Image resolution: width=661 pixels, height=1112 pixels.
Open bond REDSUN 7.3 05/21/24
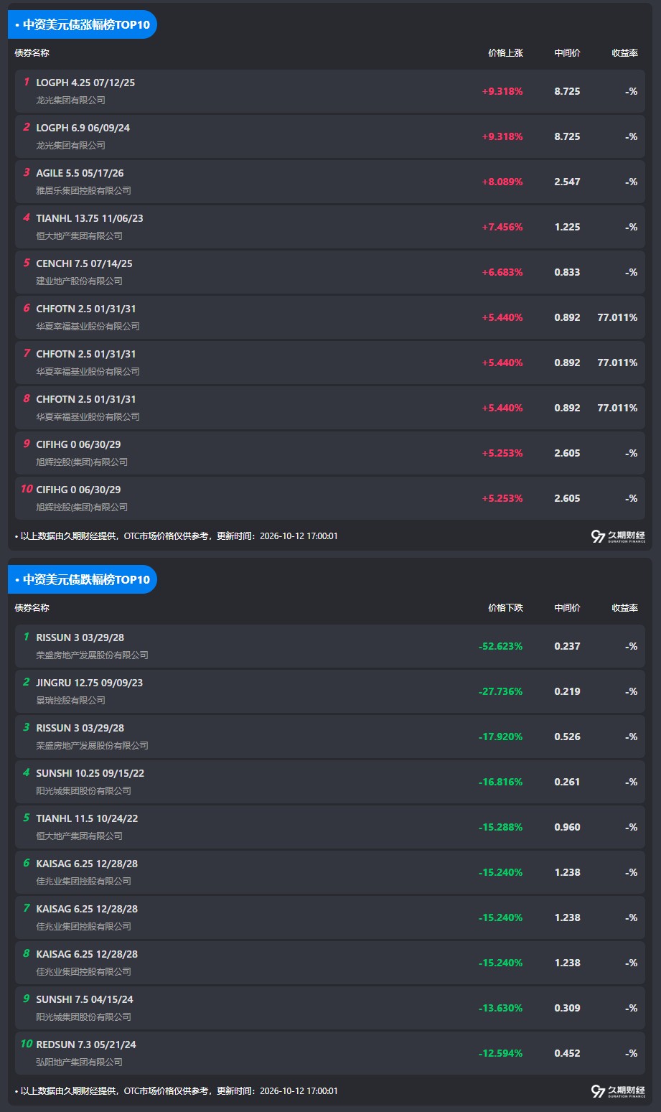coord(86,1045)
